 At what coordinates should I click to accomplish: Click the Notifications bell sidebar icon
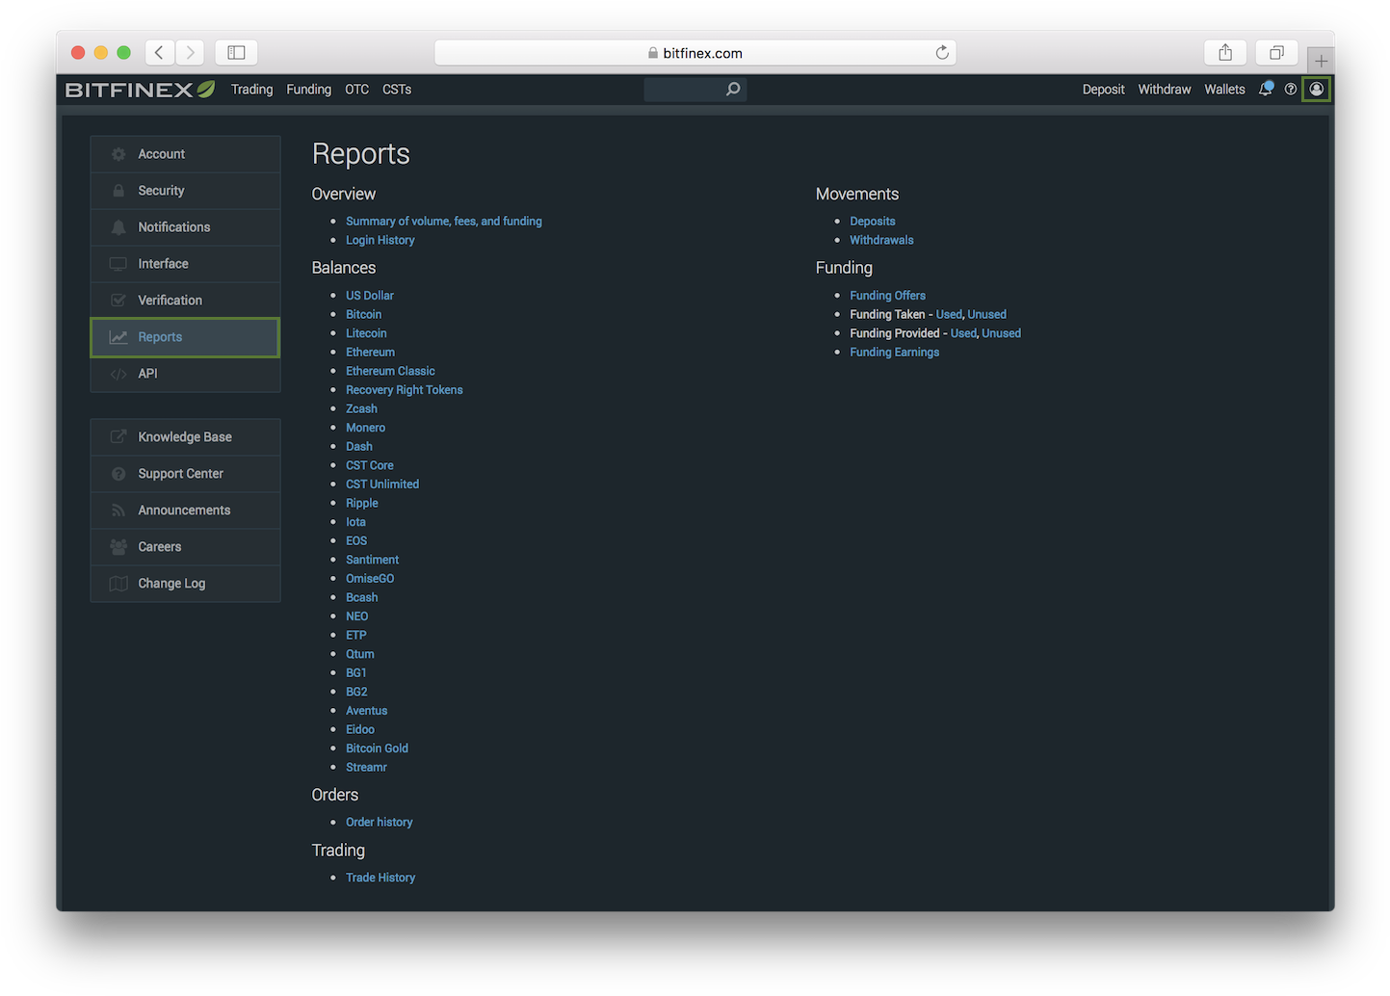pyautogui.click(x=118, y=227)
